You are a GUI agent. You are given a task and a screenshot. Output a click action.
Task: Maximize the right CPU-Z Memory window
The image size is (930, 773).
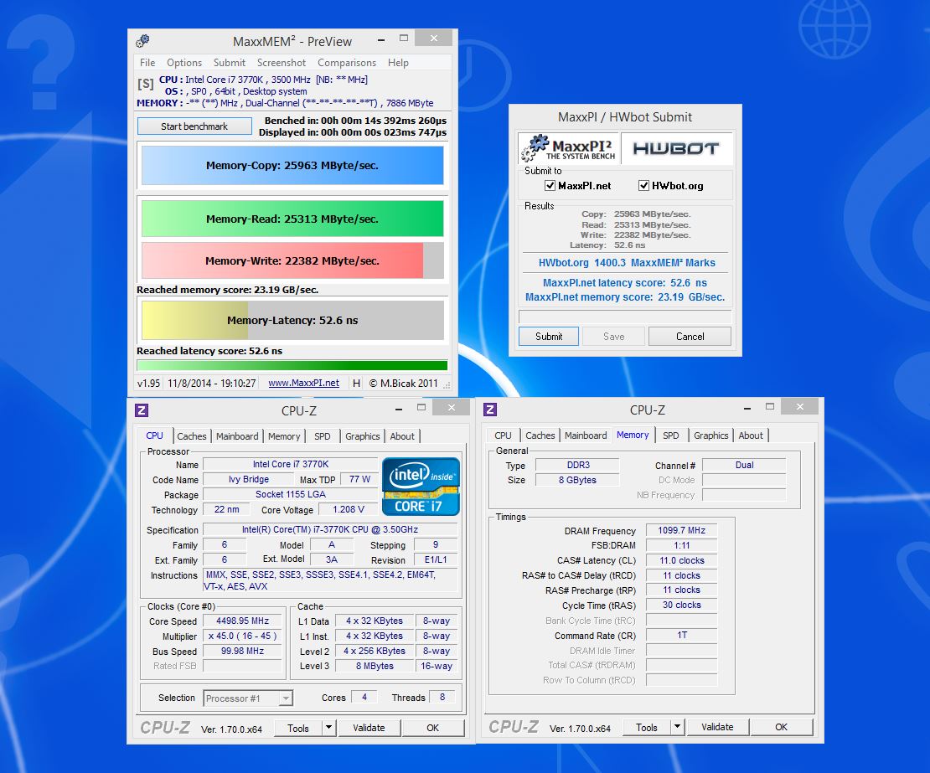tap(770, 407)
